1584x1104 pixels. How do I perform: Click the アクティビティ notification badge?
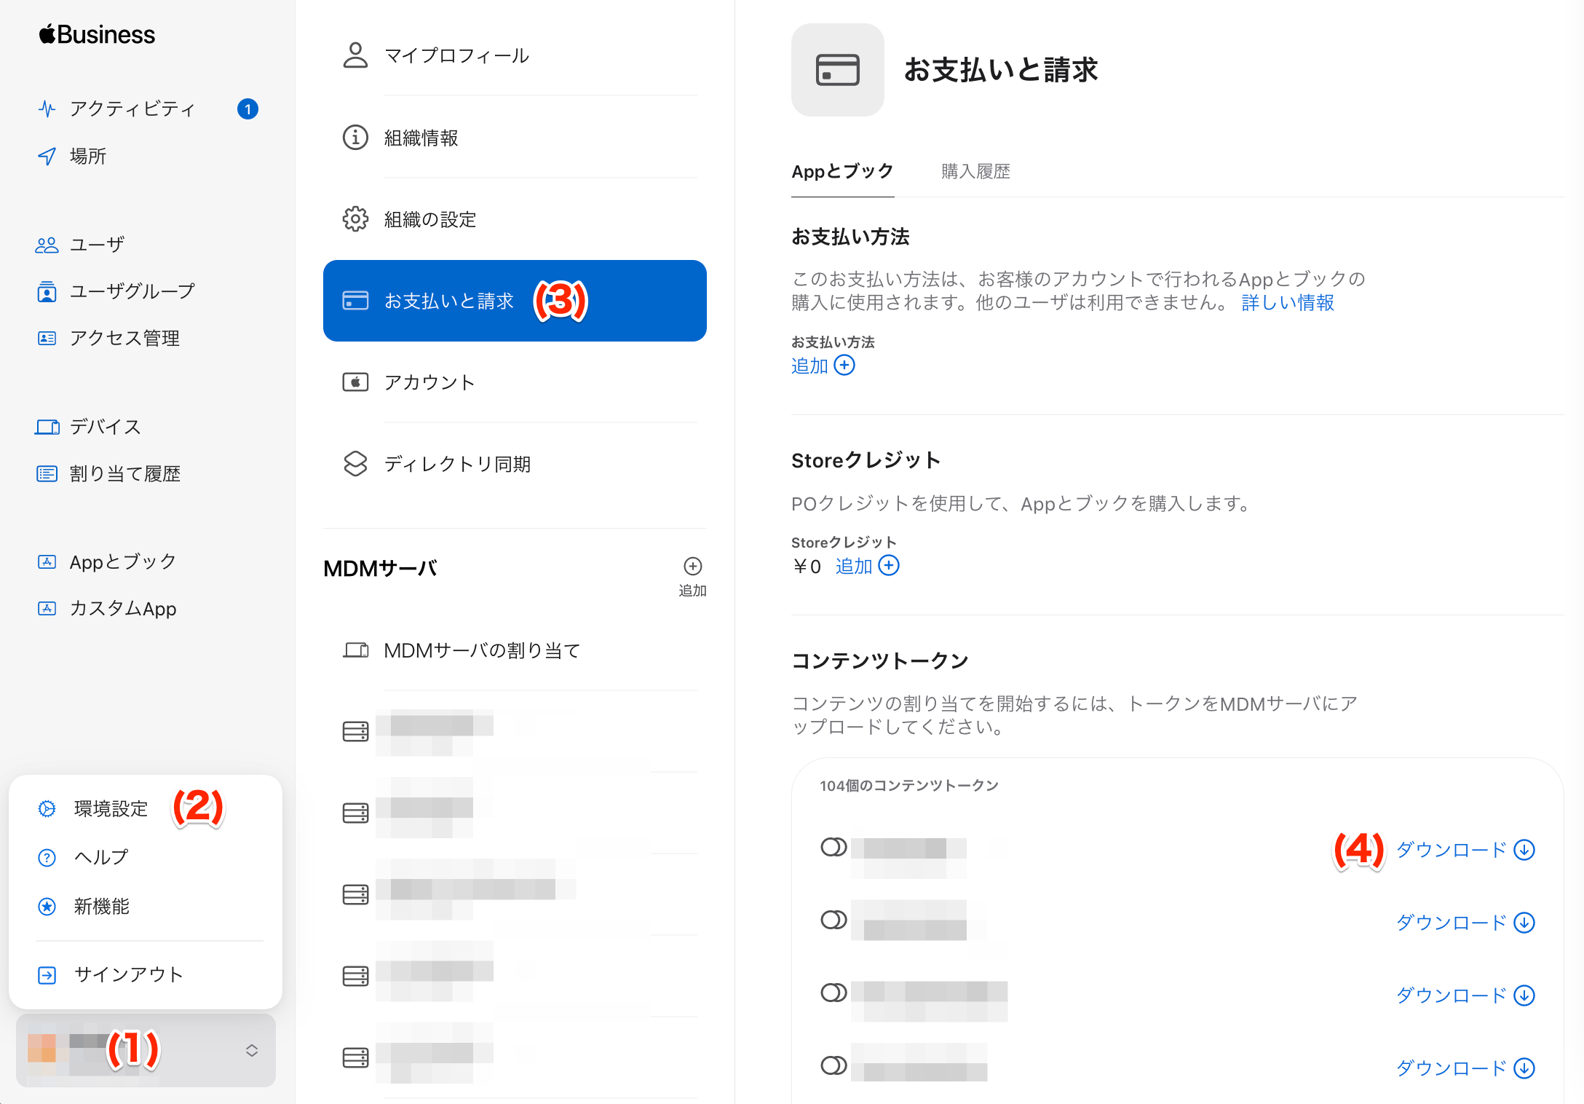point(247,109)
